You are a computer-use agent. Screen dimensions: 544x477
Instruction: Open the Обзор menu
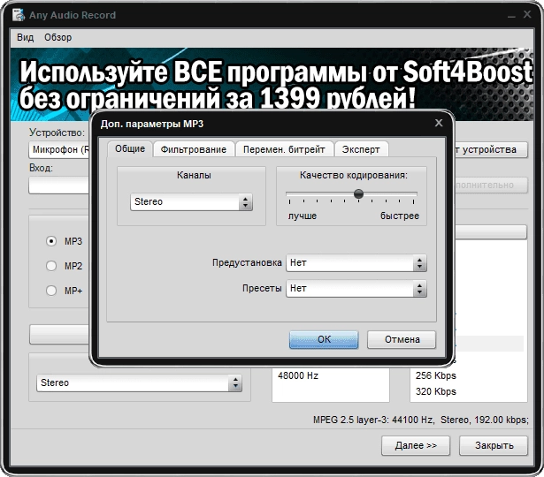58,37
